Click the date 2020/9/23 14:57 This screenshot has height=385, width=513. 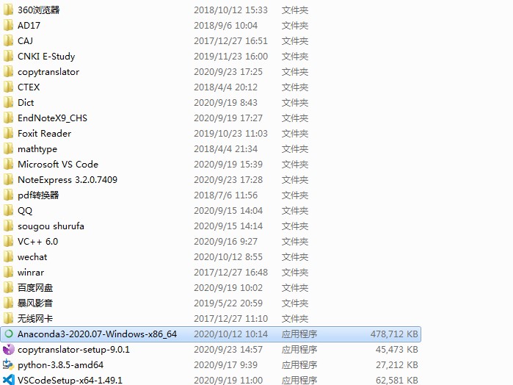(228, 349)
